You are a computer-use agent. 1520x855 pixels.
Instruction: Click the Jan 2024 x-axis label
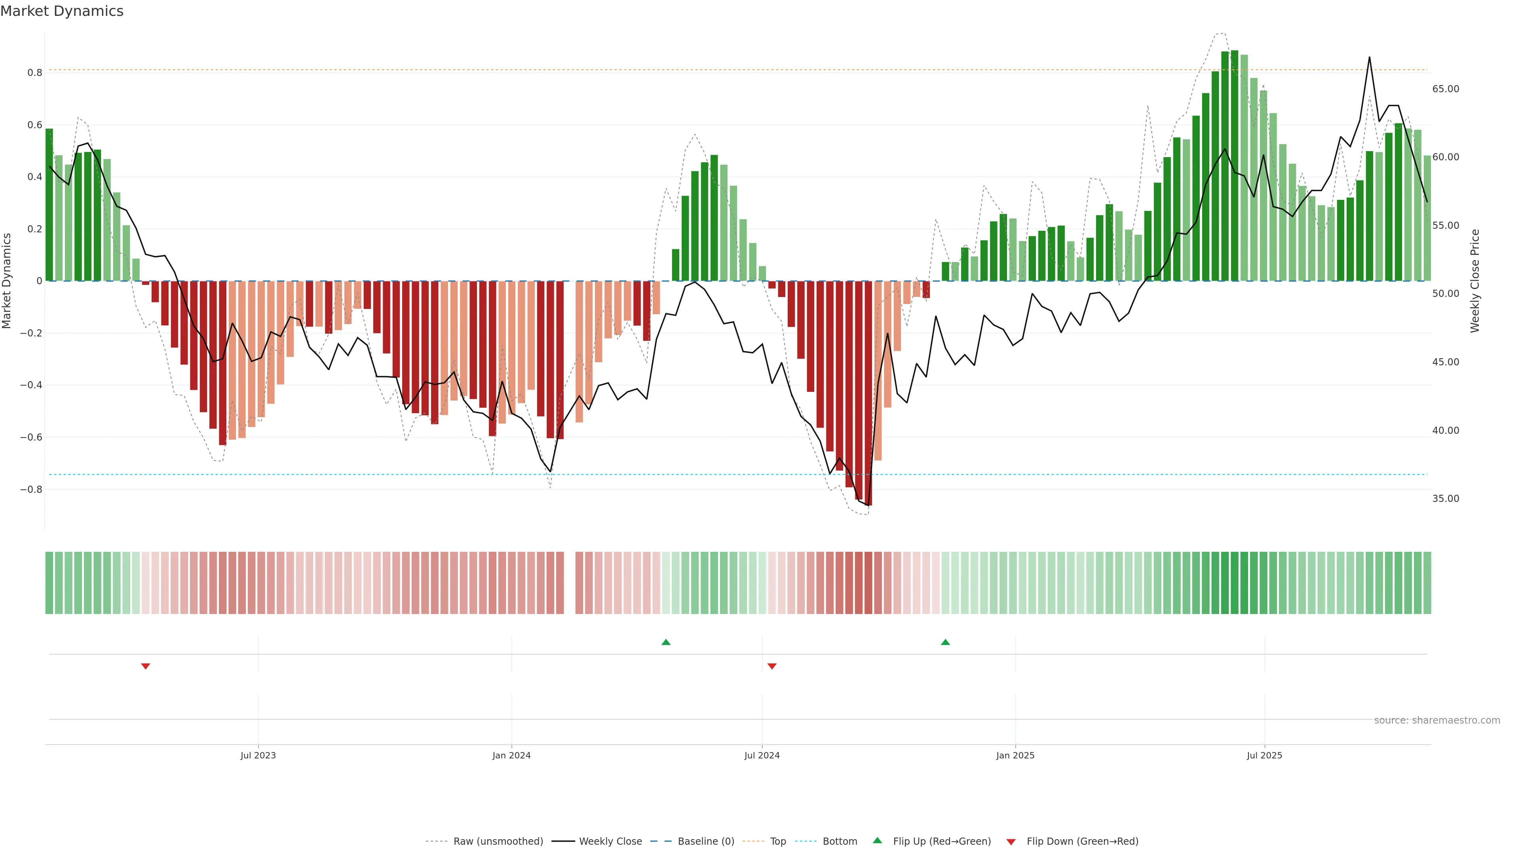pyautogui.click(x=511, y=755)
